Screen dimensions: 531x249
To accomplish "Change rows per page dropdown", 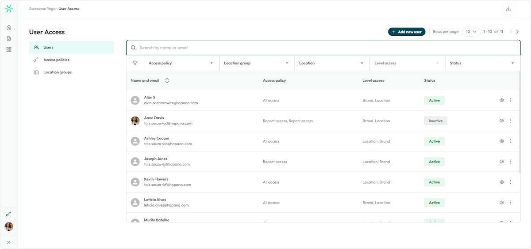I will point(471,32).
